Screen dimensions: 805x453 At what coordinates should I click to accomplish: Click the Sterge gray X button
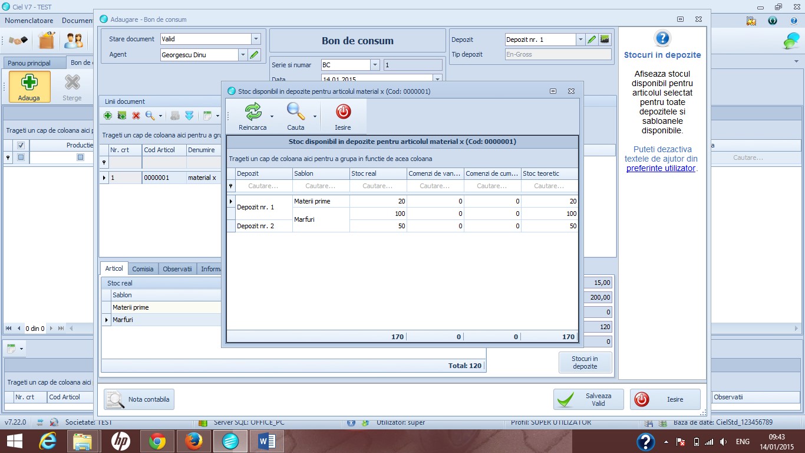click(72, 87)
